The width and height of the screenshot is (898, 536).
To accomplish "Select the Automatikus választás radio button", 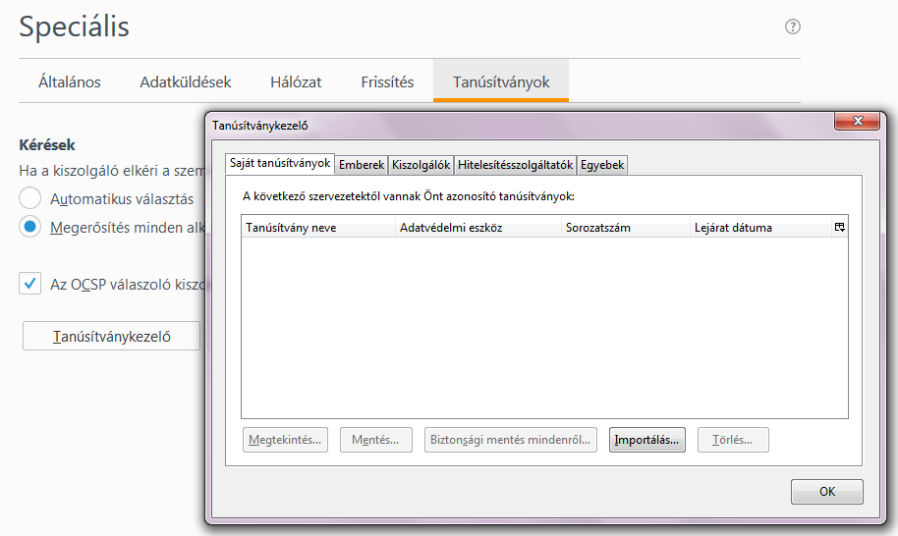I will pyautogui.click(x=31, y=198).
